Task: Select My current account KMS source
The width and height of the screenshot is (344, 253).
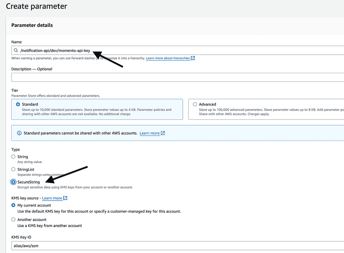Action: click(13, 205)
